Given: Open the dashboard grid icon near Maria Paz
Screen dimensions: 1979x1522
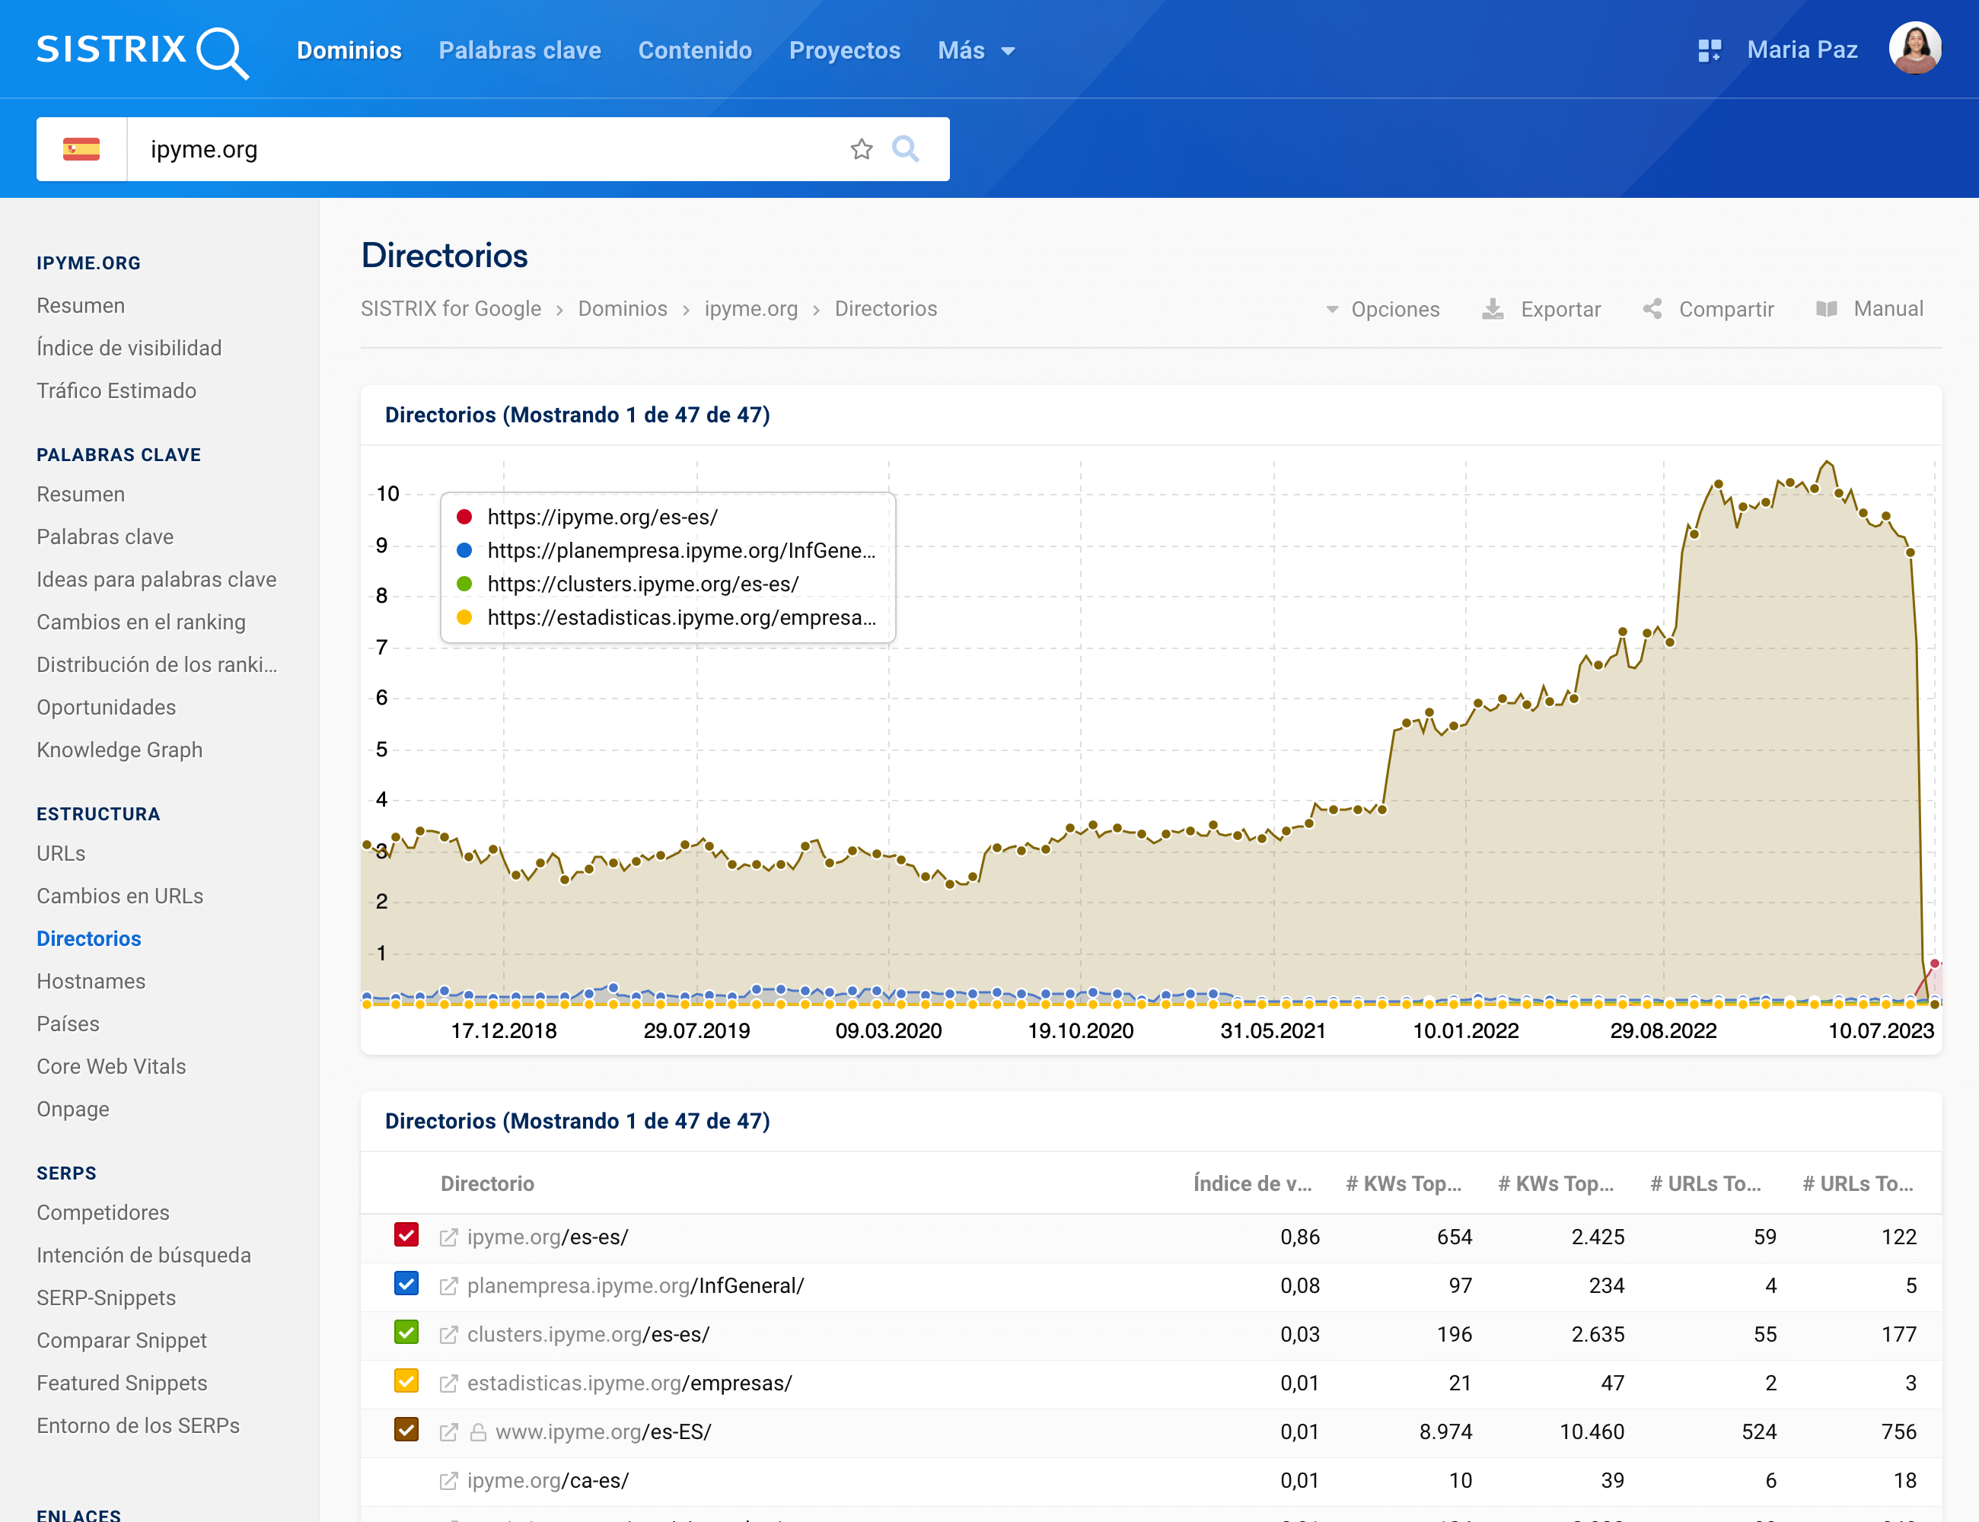Looking at the screenshot, I should pos(1708,51).
